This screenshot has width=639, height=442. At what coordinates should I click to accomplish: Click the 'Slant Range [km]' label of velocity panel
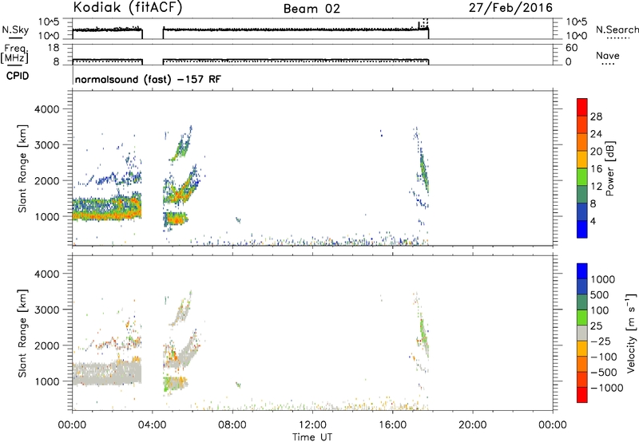[22, 333]
